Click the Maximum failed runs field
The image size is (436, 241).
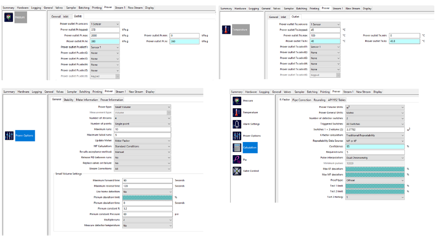[142, 135]
